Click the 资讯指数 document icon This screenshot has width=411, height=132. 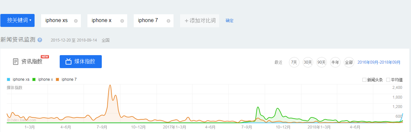(16, 62)
